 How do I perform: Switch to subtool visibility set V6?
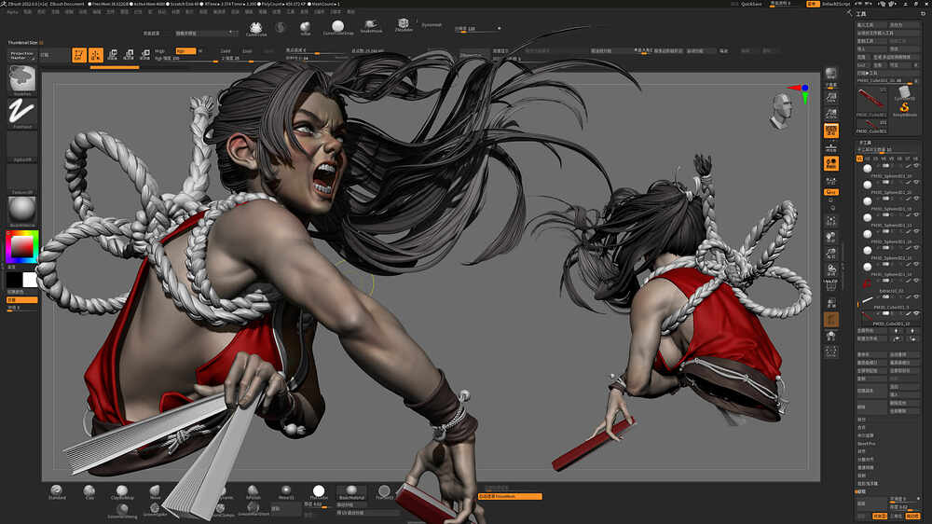coord(900,159)
